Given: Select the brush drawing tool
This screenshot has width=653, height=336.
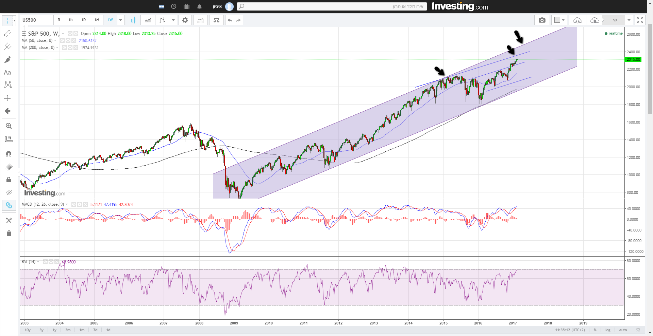Looking at the screenshot, I should click(7, 59).
